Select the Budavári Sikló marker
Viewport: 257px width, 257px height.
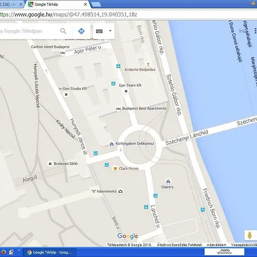(x=50, y=164)
